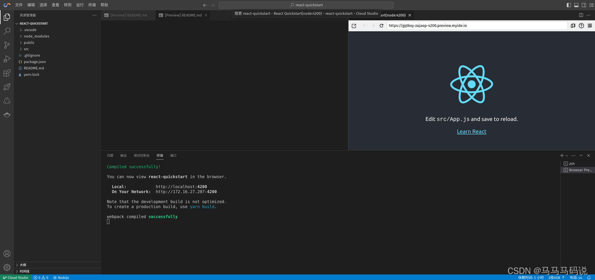Viewport: 595px width, 280px height.
Task: Split the preview editor to the right
Action: point(581,15)
